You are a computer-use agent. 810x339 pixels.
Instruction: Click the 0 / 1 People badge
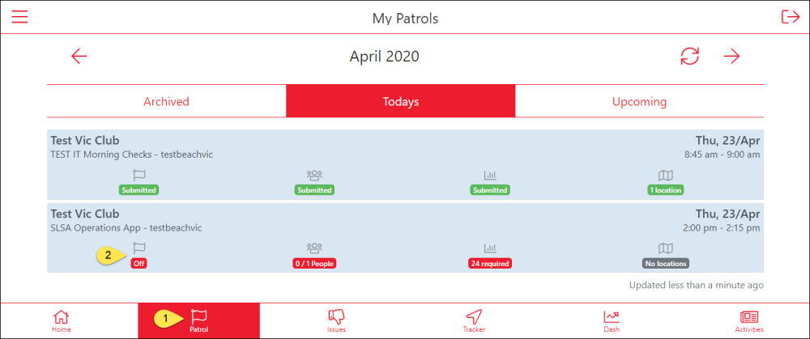pyautogui.click(x=314, y=263)
